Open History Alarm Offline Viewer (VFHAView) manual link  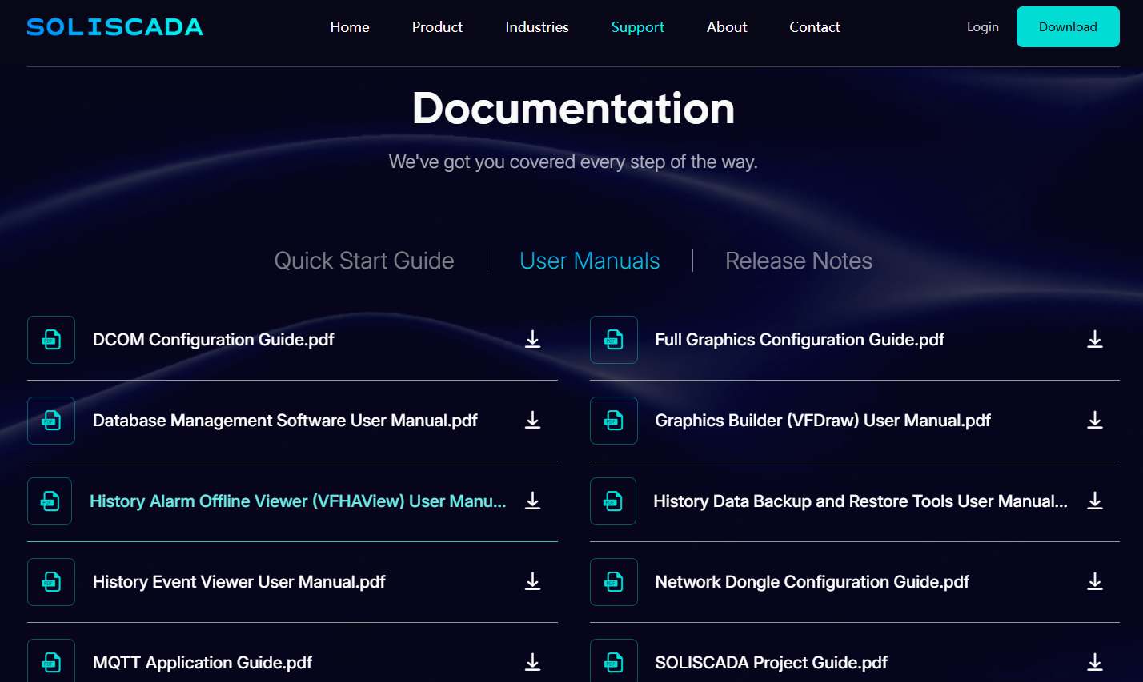298,501
